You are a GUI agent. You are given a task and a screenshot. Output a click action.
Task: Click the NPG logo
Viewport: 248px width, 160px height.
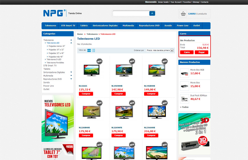[x=54, y=13]
